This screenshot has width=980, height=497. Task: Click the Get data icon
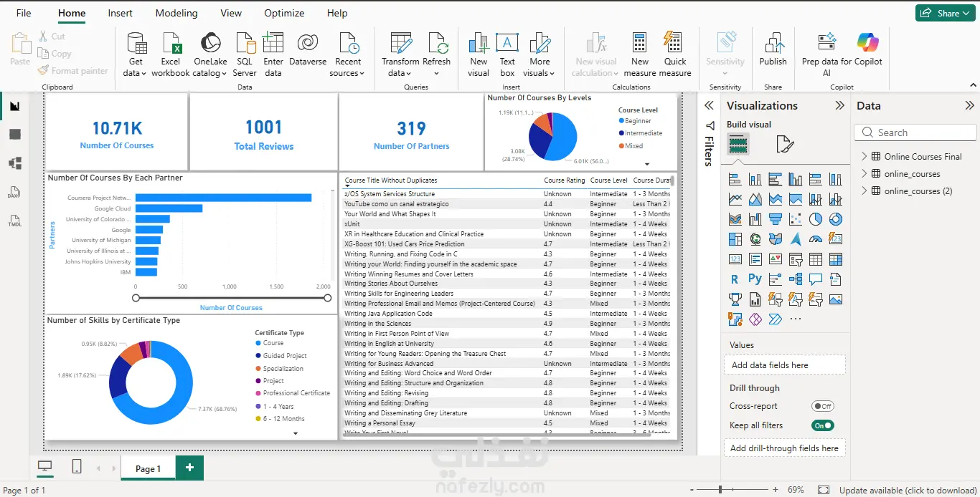click(x=136, y=44)
